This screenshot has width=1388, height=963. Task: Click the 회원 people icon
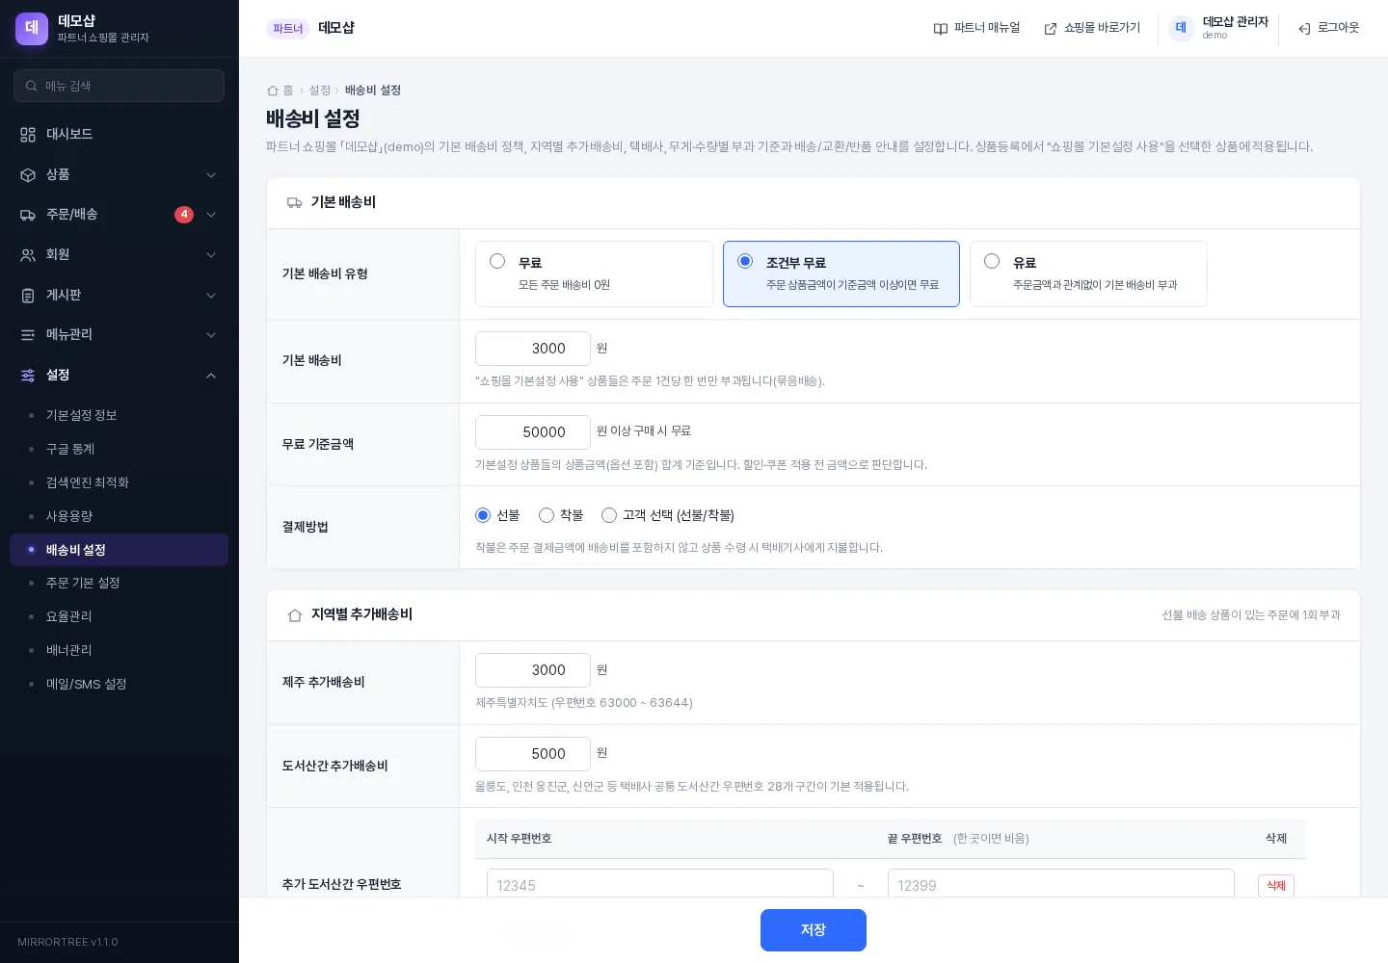coord(28,254)
